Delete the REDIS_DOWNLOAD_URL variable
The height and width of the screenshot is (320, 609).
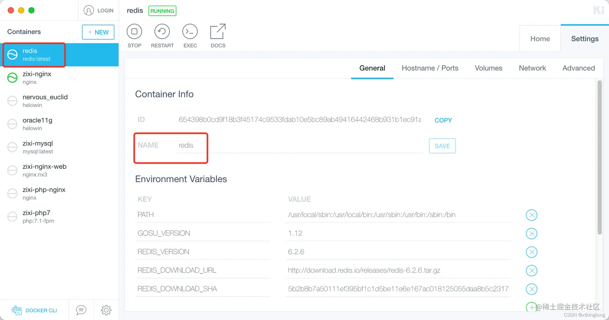[532, 271]
